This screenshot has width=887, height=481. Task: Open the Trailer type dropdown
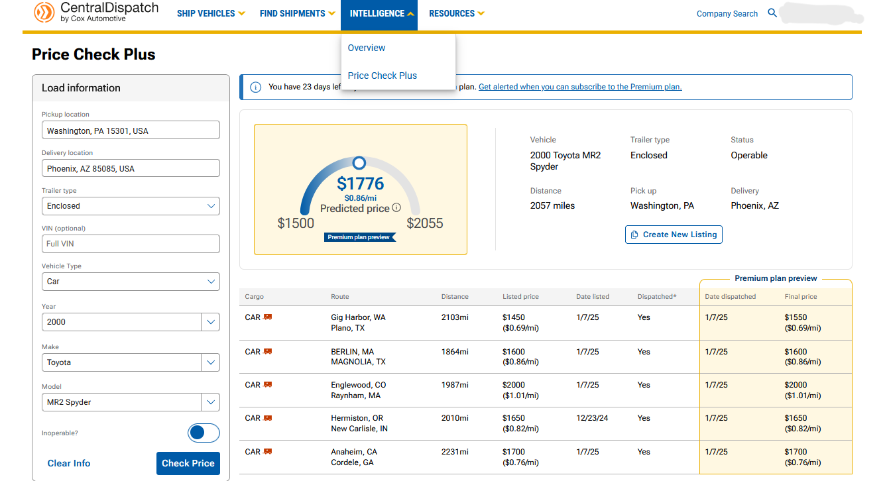point(131,206)
